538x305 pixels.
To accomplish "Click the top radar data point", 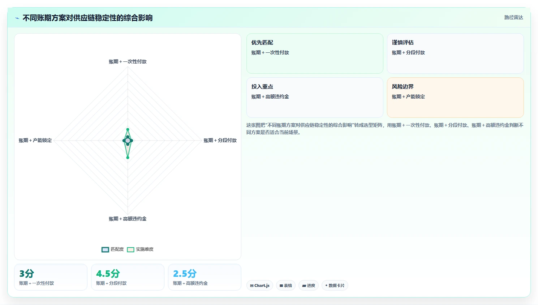I will click(x=128, y=129).
